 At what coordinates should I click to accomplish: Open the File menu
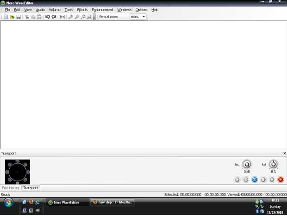pyautogui.click(x=7, y=10)
